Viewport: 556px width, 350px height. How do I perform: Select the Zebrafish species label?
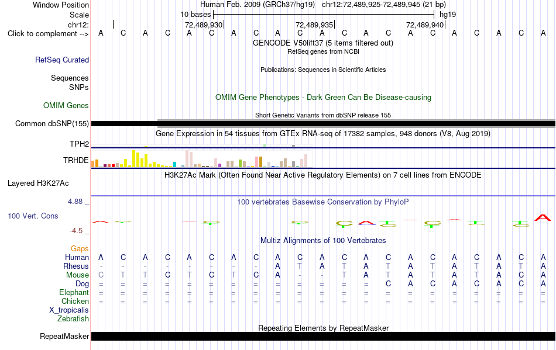coord(73,319)
